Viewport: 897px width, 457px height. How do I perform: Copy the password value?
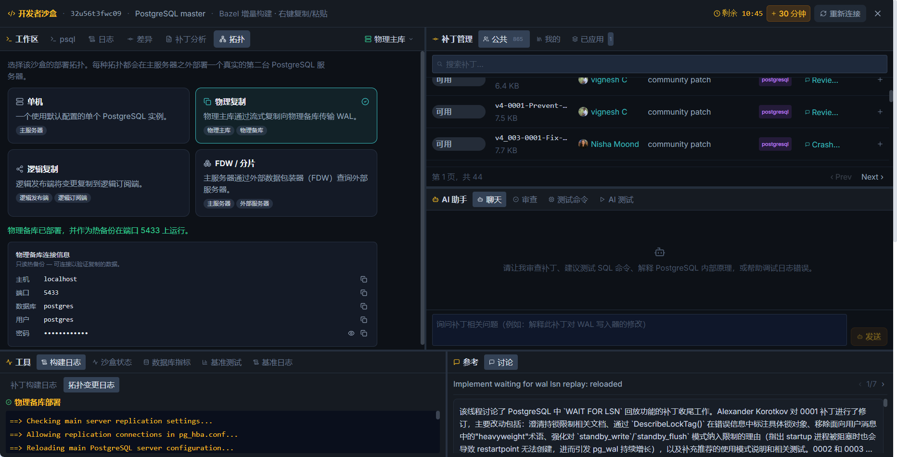tap(364, 333)
